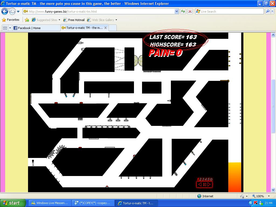This screenshot has height=207, width=276.
Task: Open the Start menu
Action: coord(12,203)
